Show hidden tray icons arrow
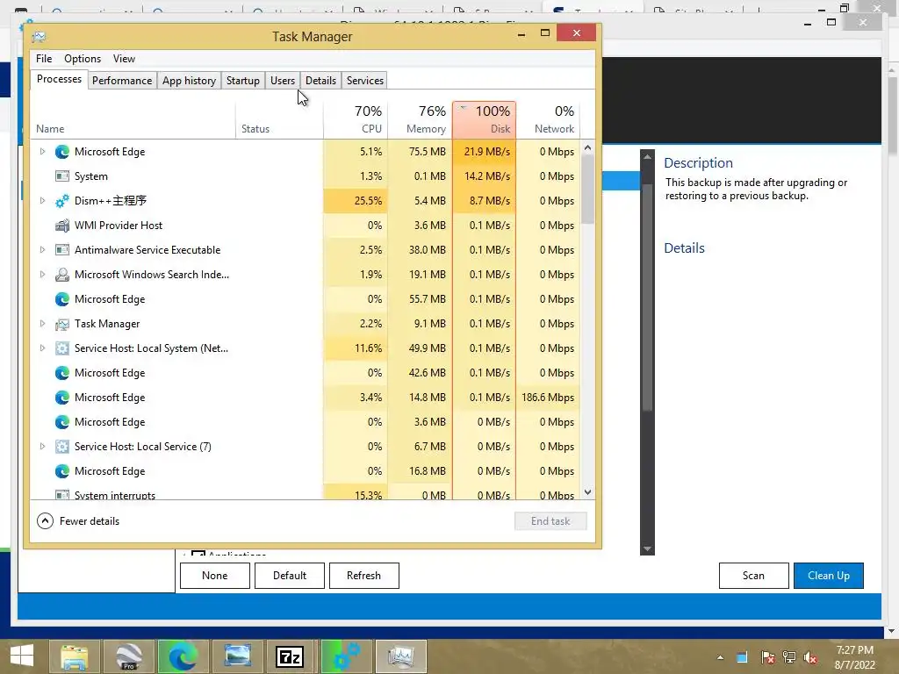This screenshot has height=674, width=899. pos(720,658)
